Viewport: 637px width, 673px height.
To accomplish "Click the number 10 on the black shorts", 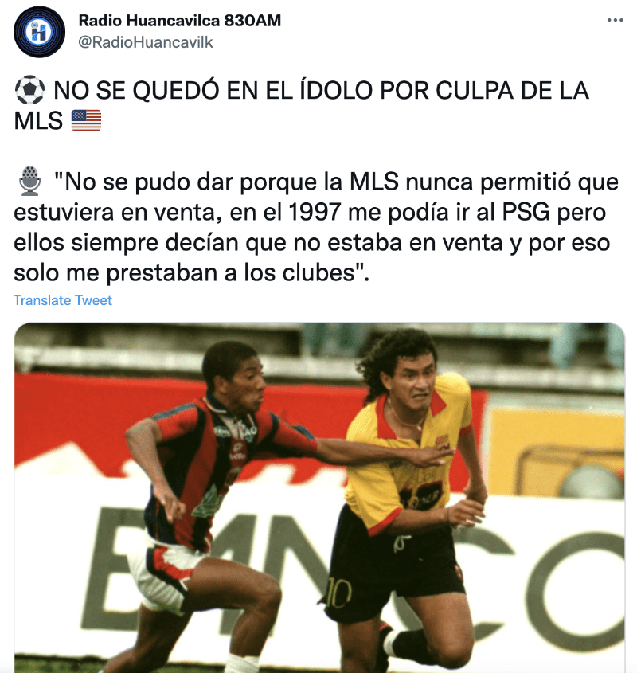I will [339, 594].
